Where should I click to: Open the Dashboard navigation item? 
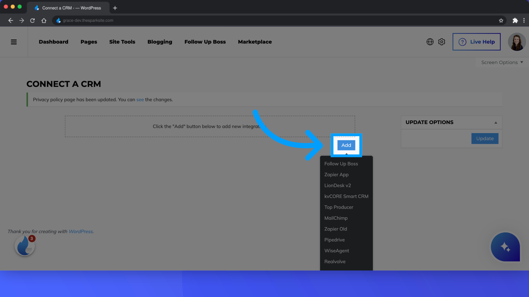click(x=53, y=42)
